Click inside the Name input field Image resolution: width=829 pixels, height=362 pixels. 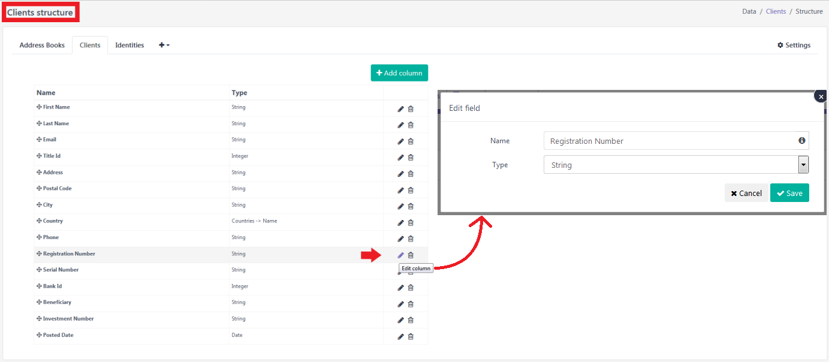[x=659, y=140]
